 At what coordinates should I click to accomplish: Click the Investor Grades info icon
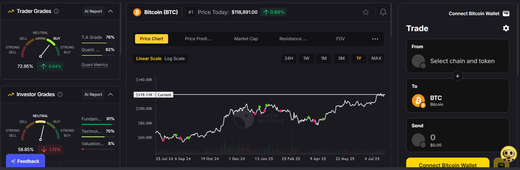pos(60,95)
